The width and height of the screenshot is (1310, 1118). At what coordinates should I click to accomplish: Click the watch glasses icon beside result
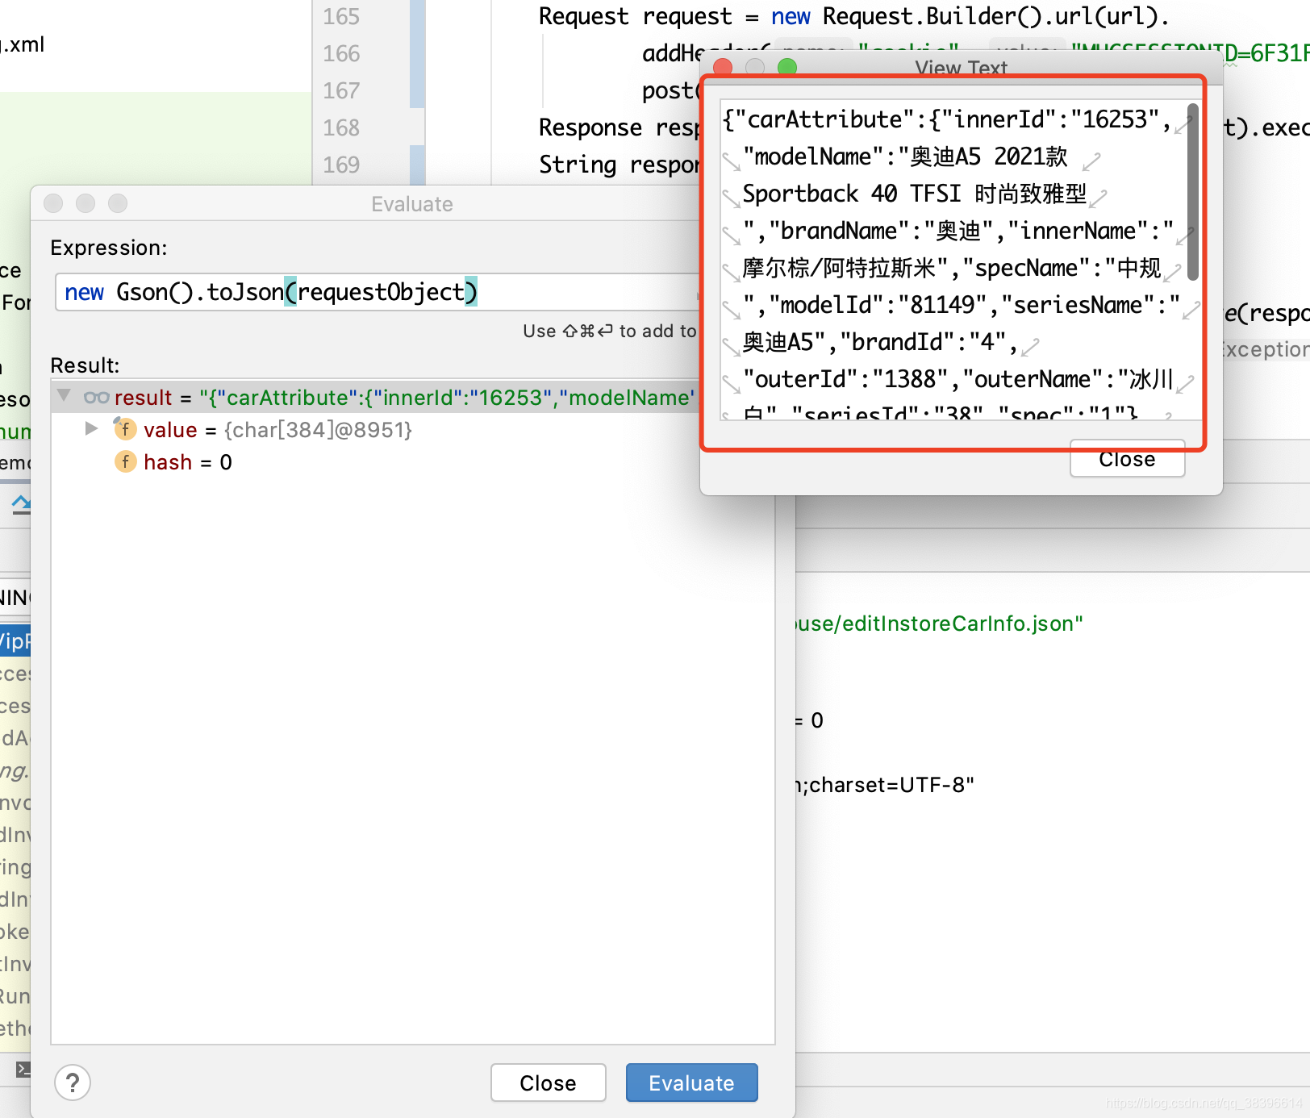click(96, 397)
